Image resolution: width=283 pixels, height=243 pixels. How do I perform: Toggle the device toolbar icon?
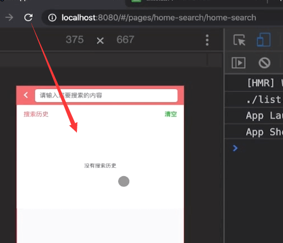(x=264, y=40)
